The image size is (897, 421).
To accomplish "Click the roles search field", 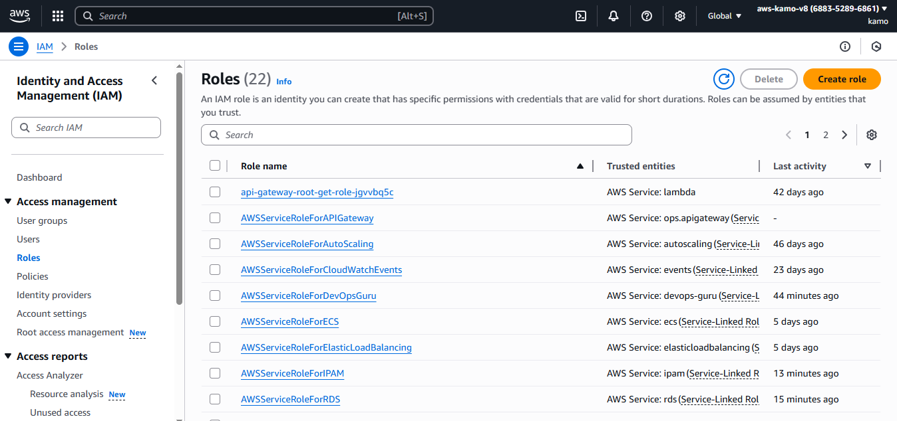I will coord(416,135).
